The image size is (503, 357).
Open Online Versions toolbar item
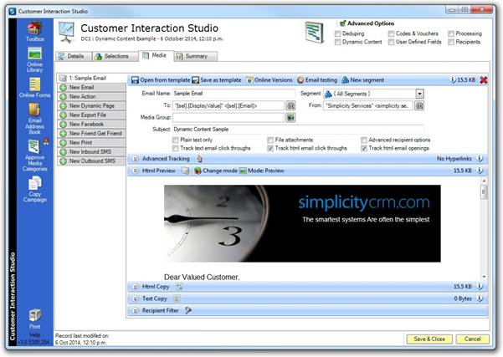tap(269, 80)
